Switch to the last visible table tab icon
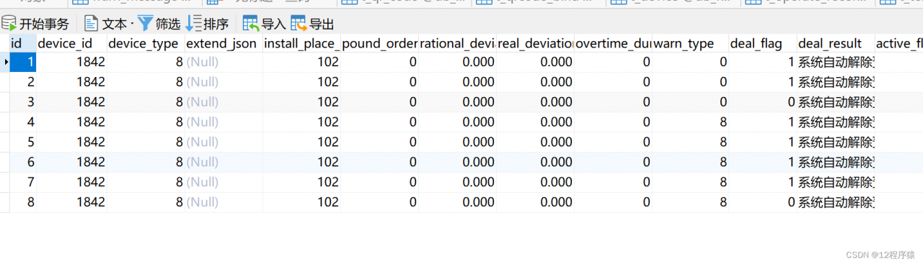Screen dimensions: 923x264 [888, 3]
